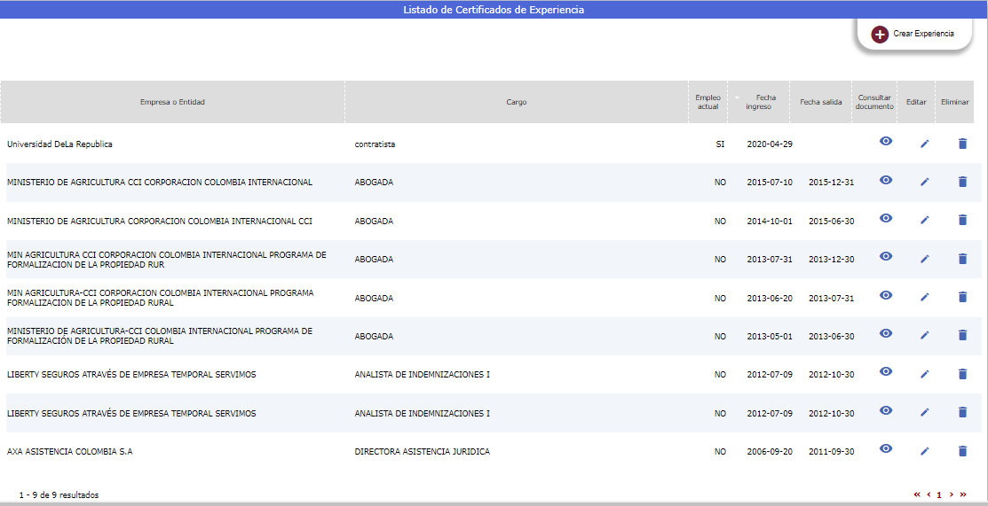The image size is (988, 506).
Task: Open document for AXA ASISTENCIA COLOMBIA row
Action: coord(885,449)
